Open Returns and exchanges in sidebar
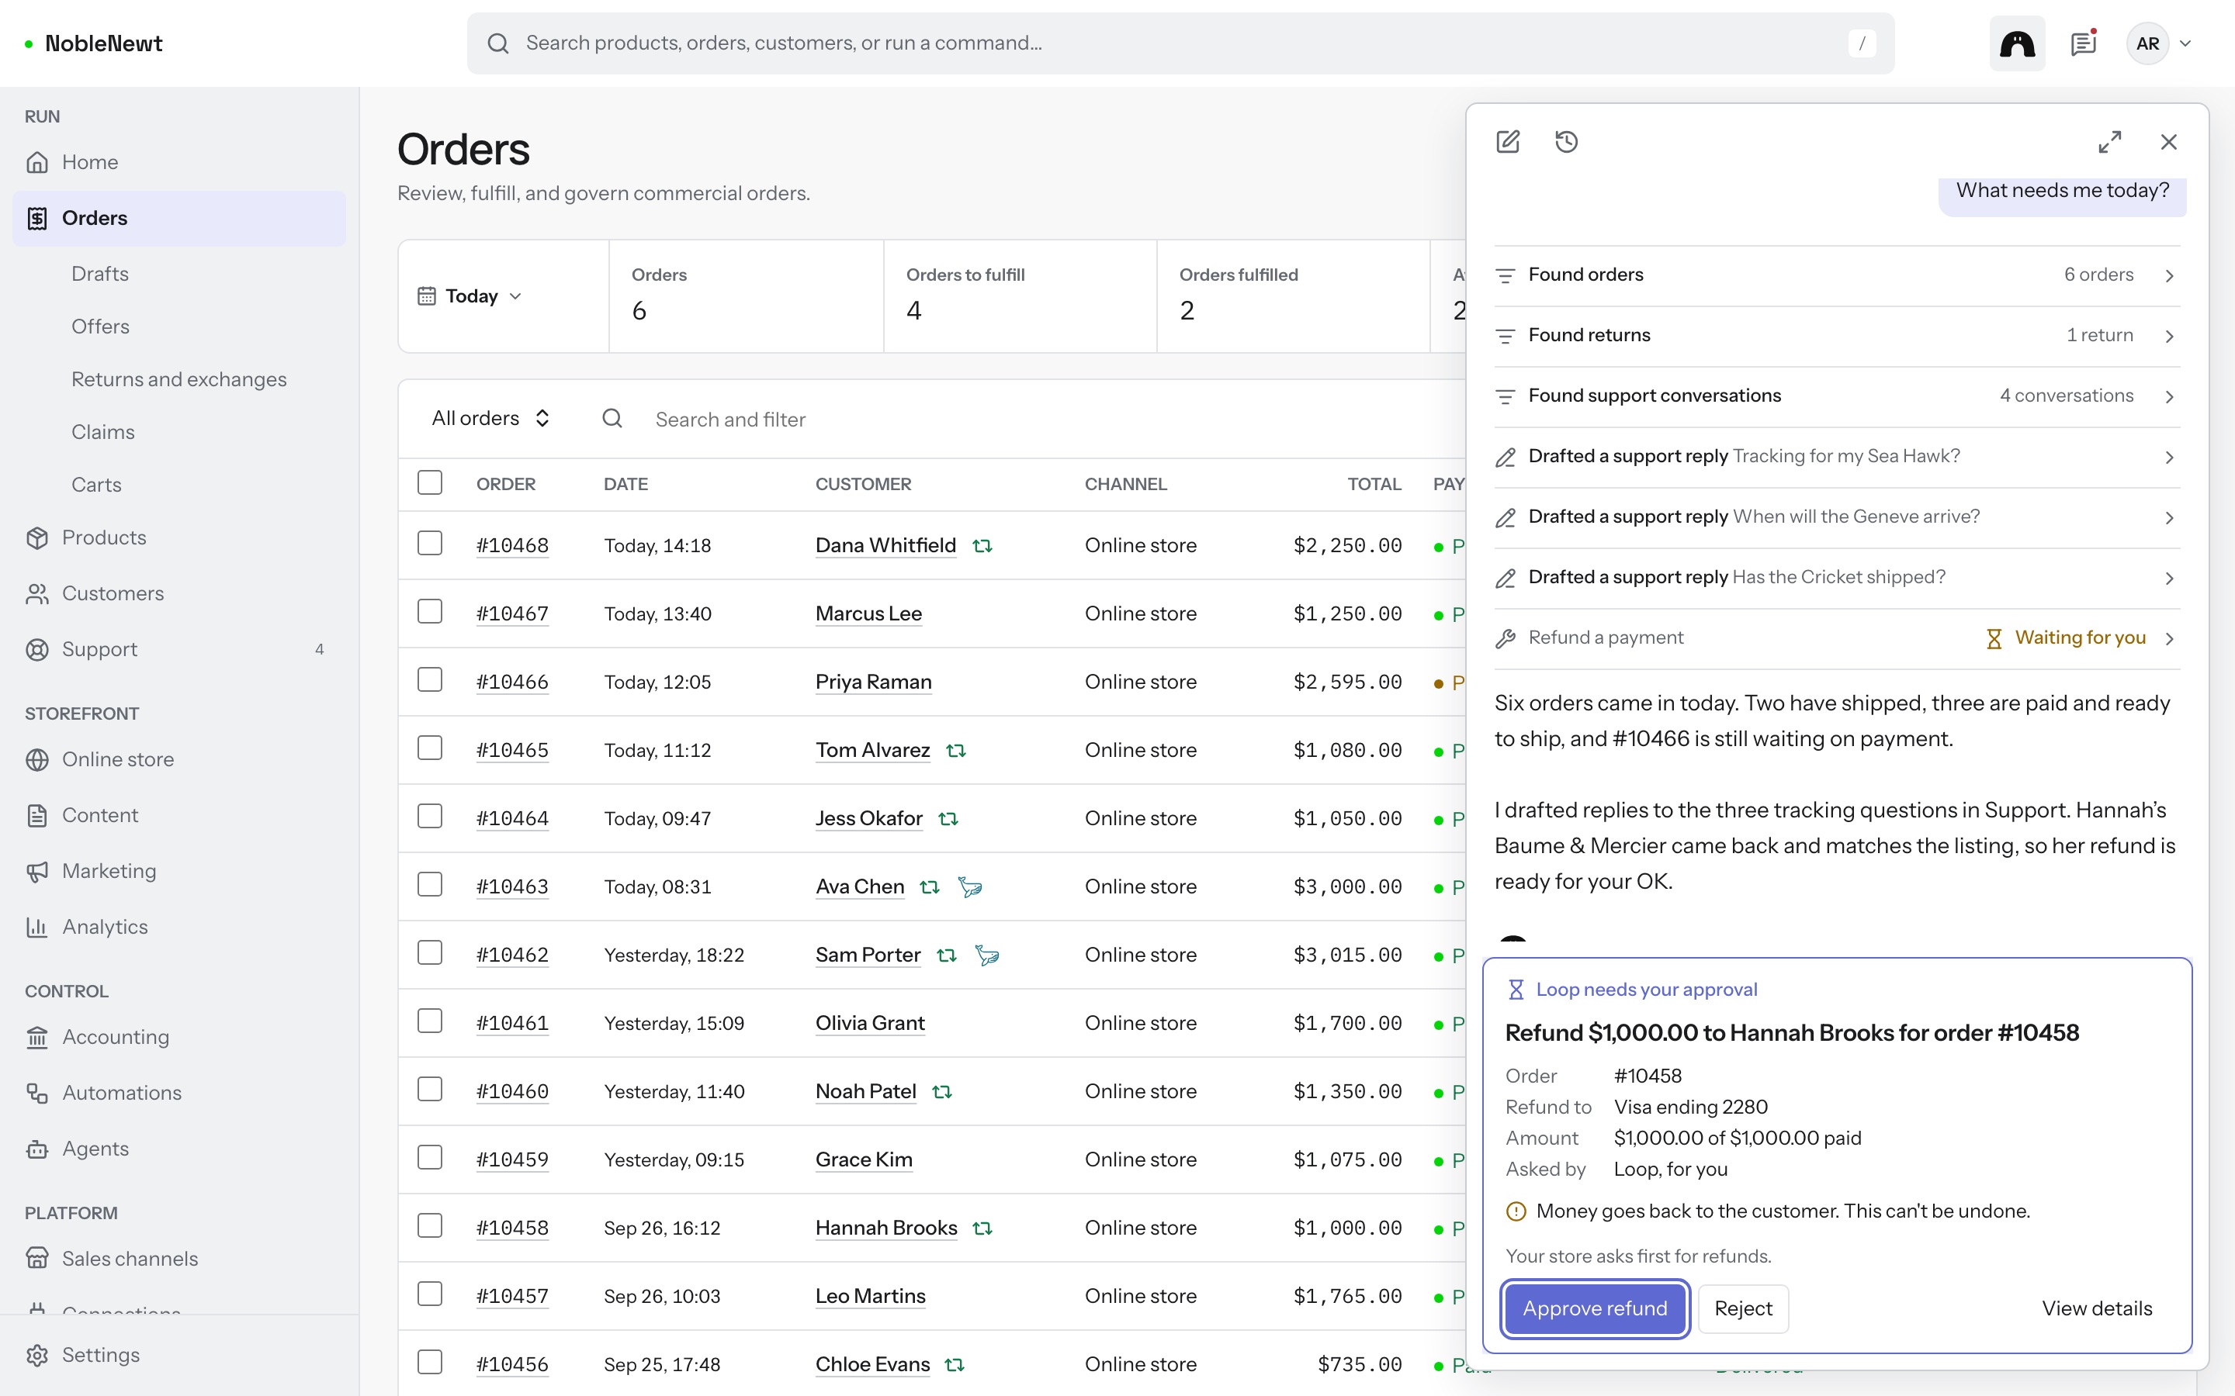 coord(179,379)
